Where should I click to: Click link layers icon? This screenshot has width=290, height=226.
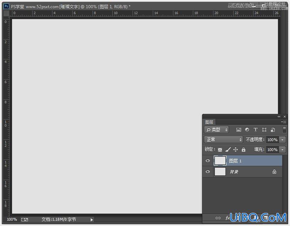click(x=218, y=218)
